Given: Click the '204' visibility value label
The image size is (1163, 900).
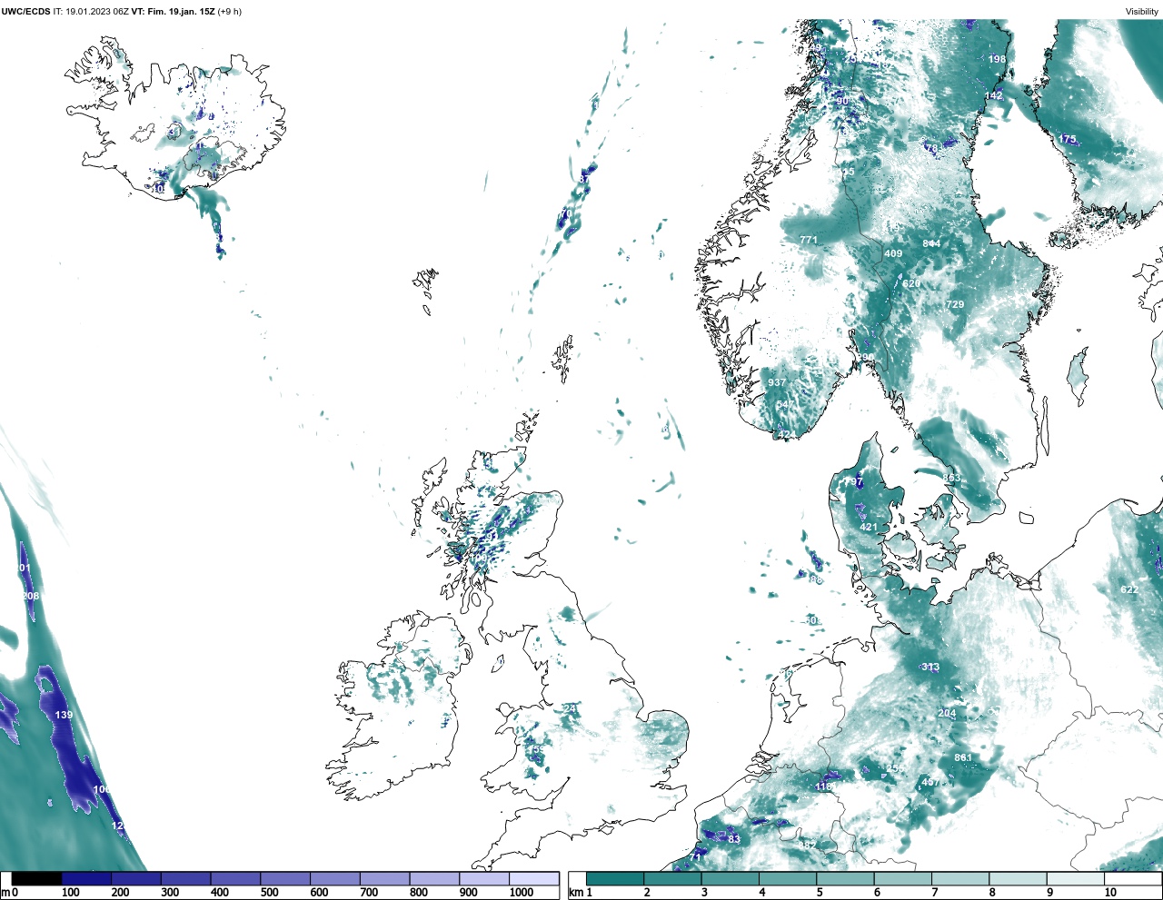Looking at the screenshot, I should coord(947,713).
